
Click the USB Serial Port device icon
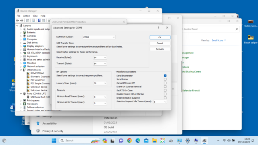tap(28, 97)
